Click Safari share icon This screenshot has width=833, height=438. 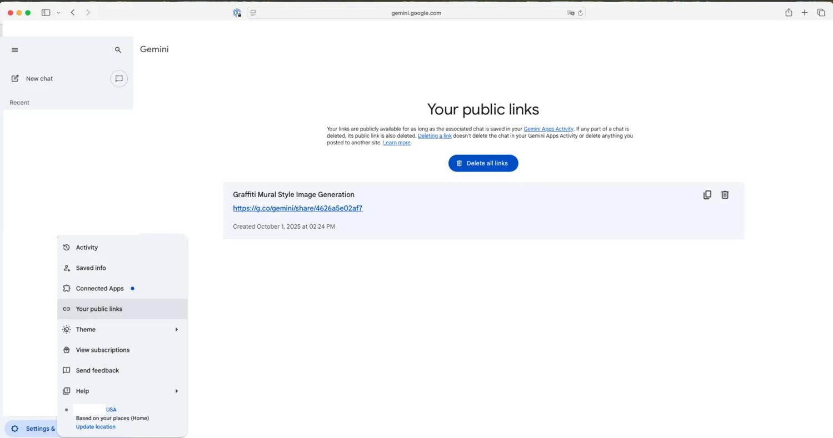point(789,13)
